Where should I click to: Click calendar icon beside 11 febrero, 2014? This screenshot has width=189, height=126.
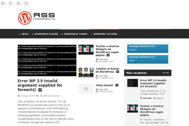[97, 78]
